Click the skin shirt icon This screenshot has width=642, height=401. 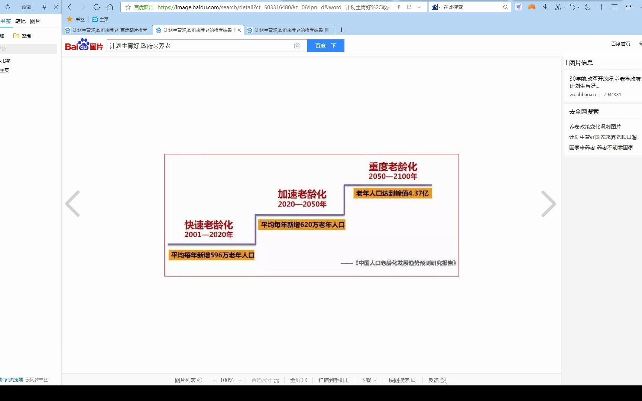(629, 7)
